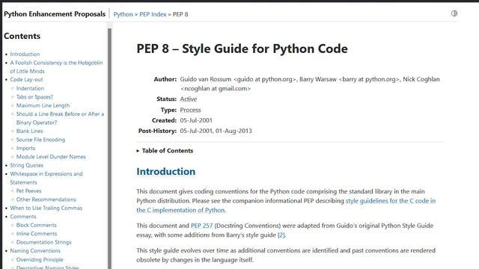Toggle the light/dark theme icon

[x=454, y=13]
